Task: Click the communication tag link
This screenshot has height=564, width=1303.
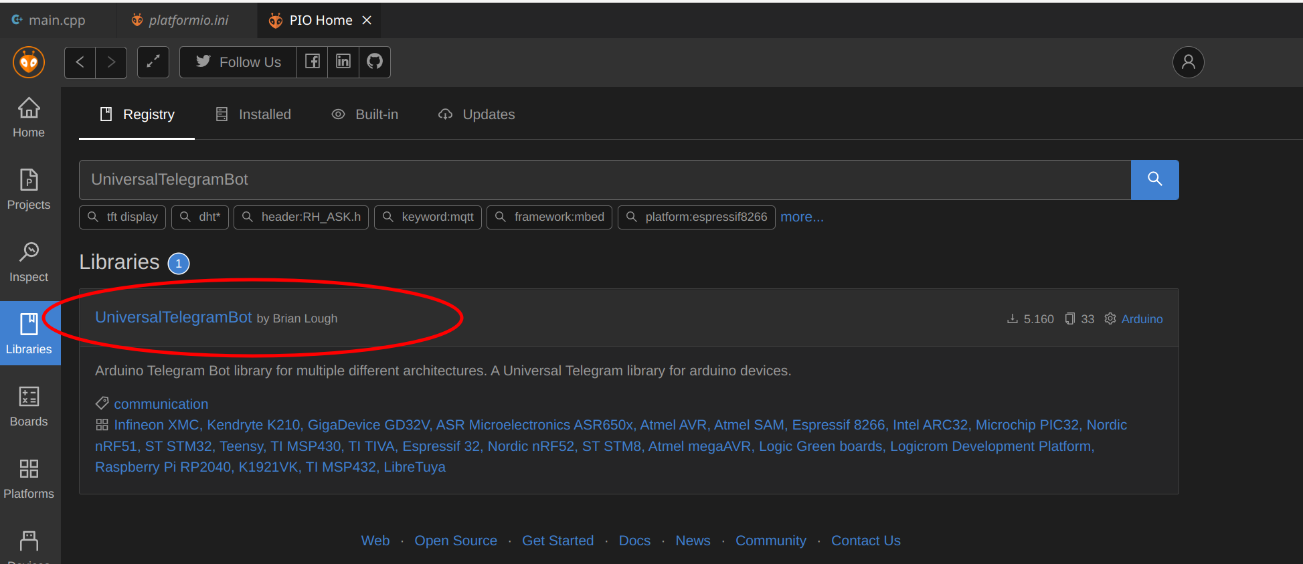Action: pos(161,404)
